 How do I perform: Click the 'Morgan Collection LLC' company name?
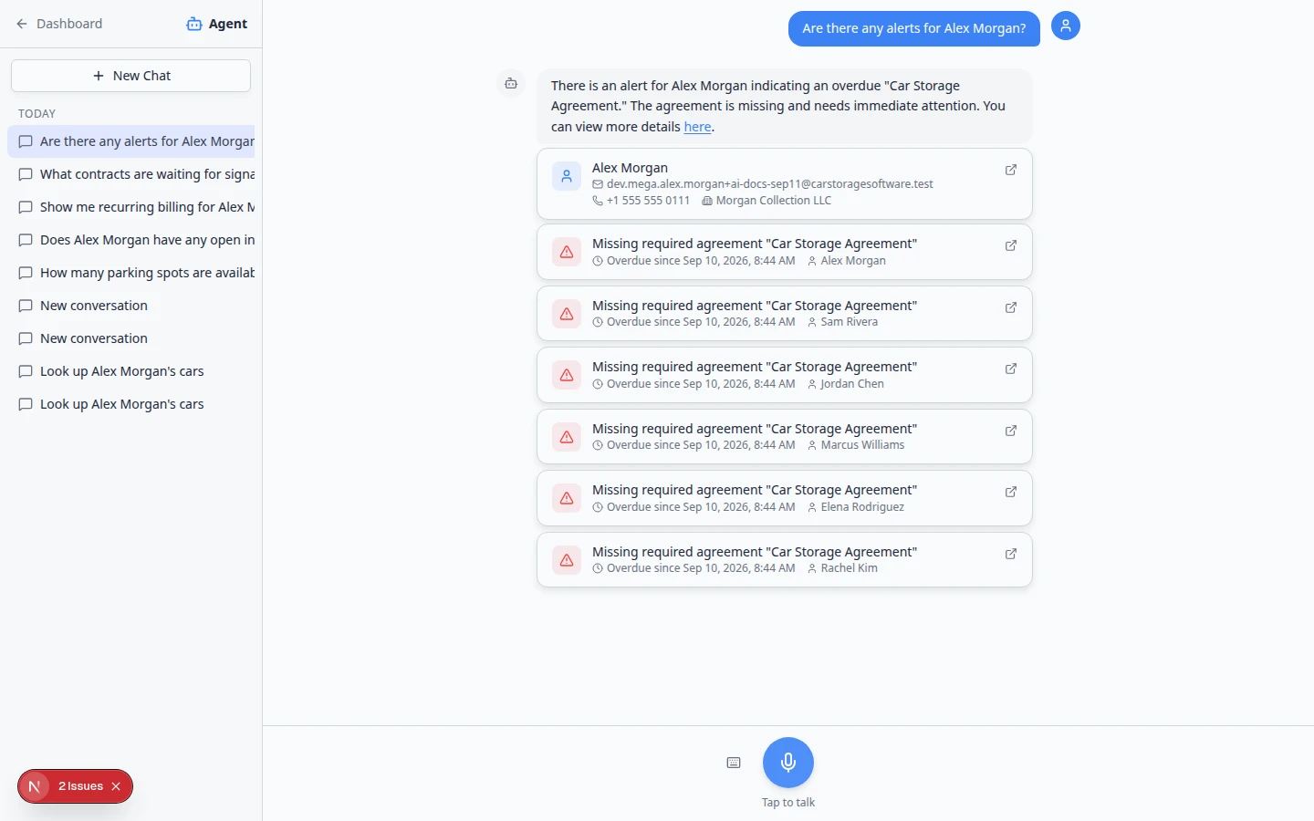774,201
